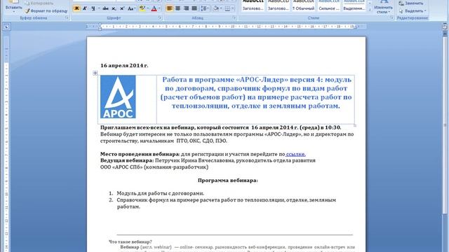
Task: Open Выделить selection menu
Action: click(x=413, y=11)
